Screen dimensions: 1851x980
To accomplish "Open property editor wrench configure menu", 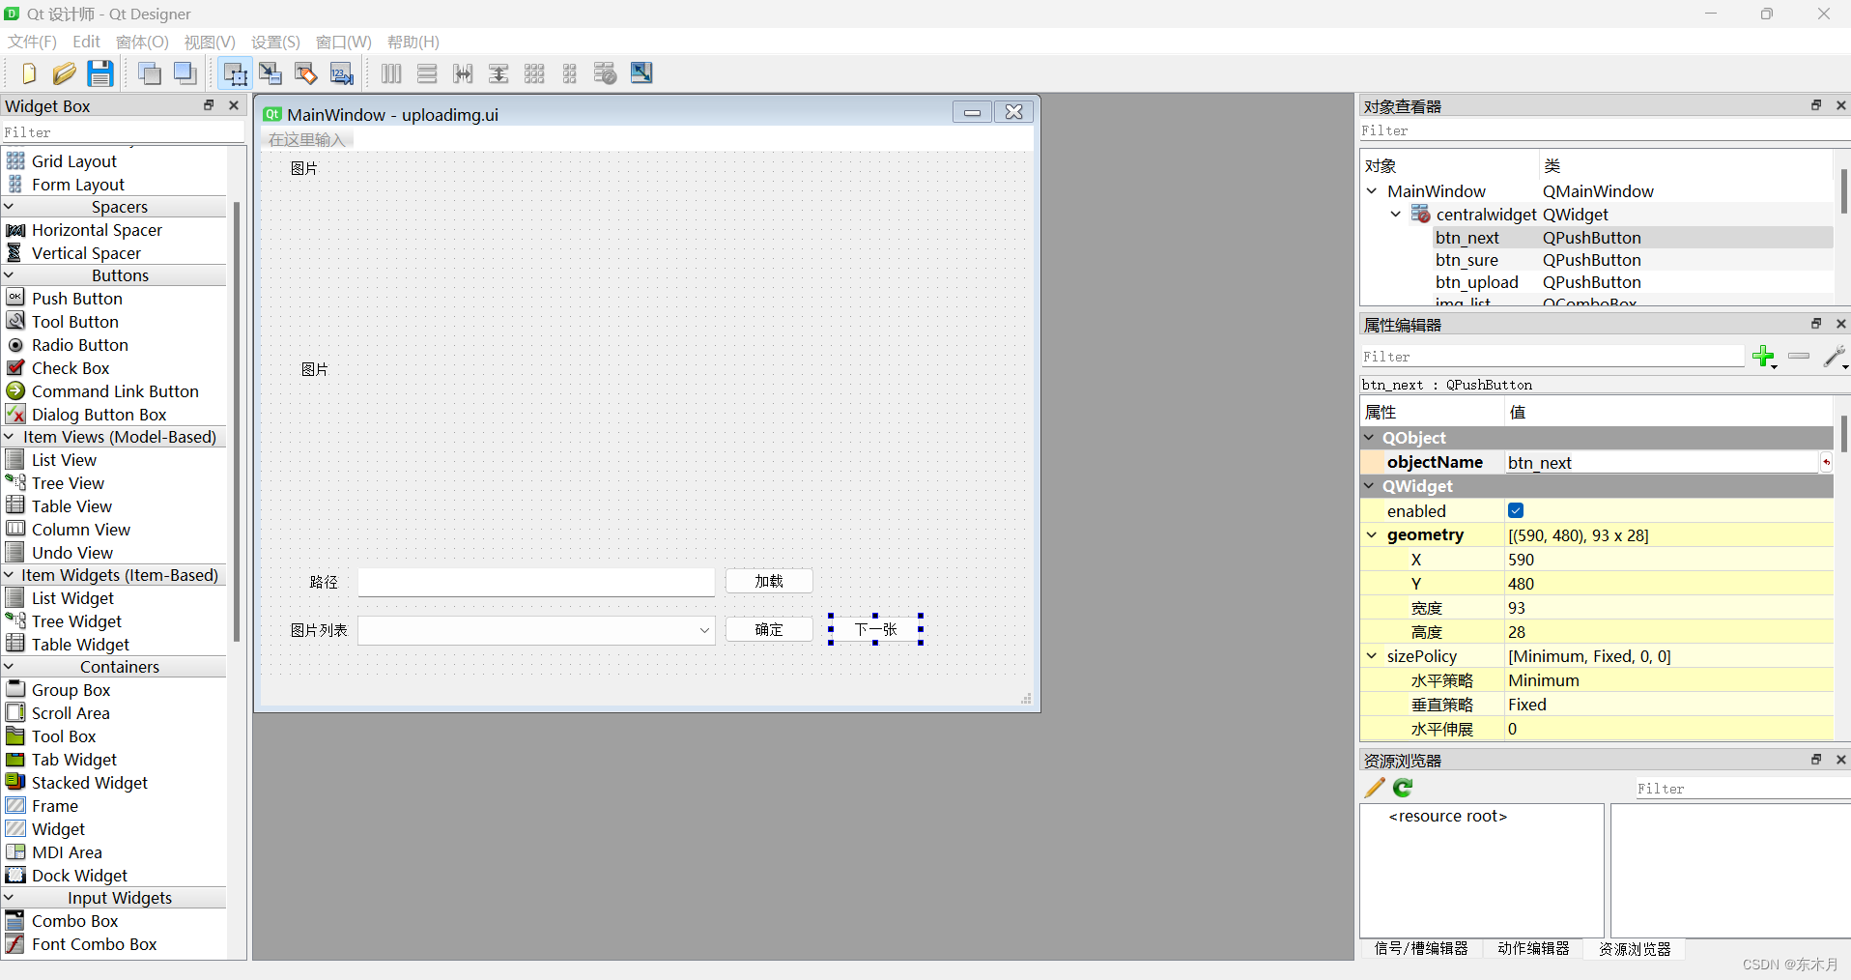I will pyautogui.click(x=1836, y=357).
